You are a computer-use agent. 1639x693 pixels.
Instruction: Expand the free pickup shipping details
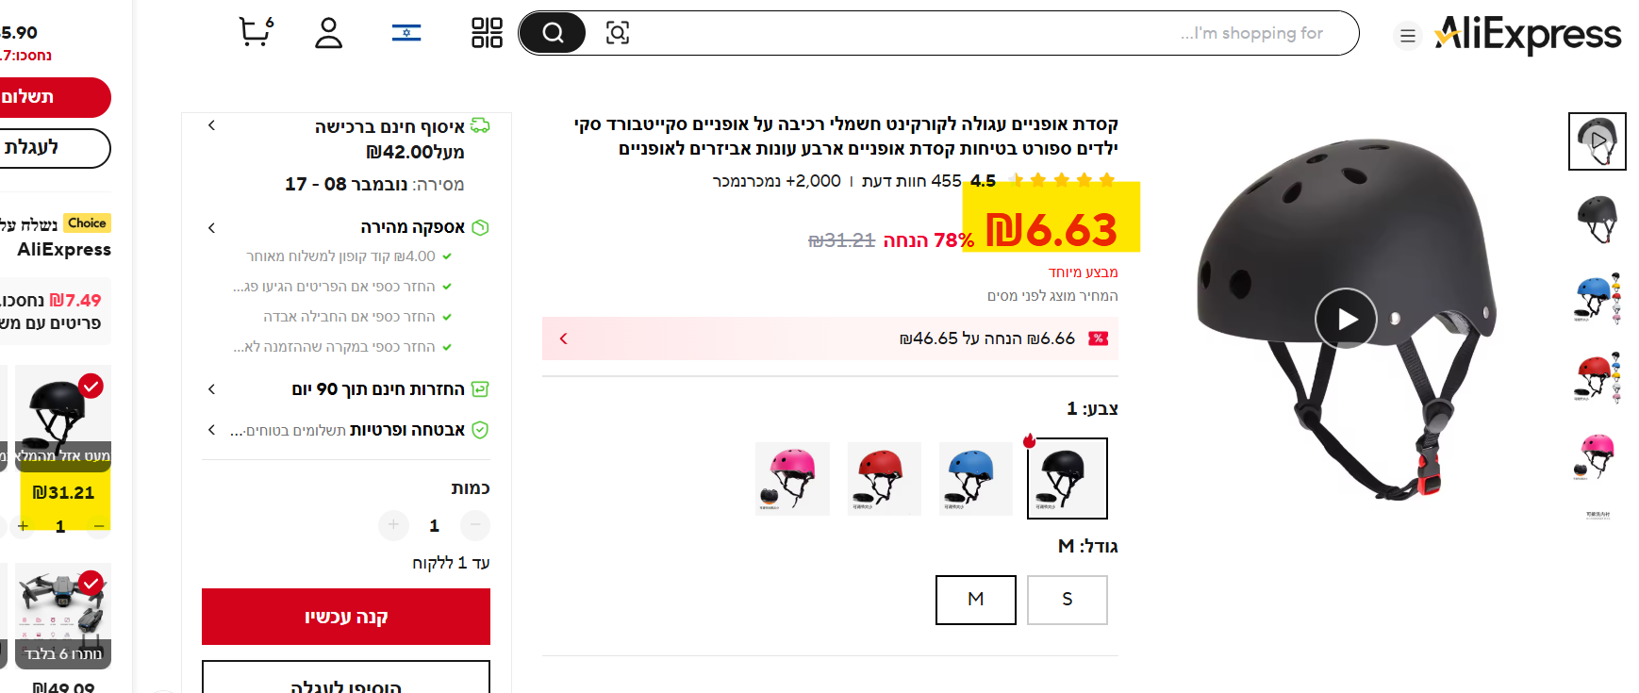212,125
